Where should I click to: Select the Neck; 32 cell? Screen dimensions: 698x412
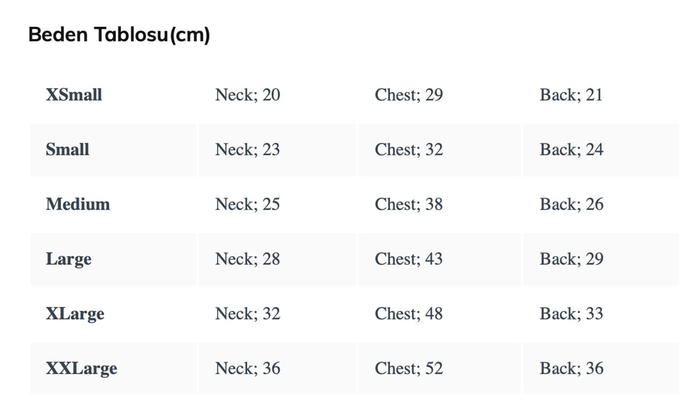pos(247,314)
